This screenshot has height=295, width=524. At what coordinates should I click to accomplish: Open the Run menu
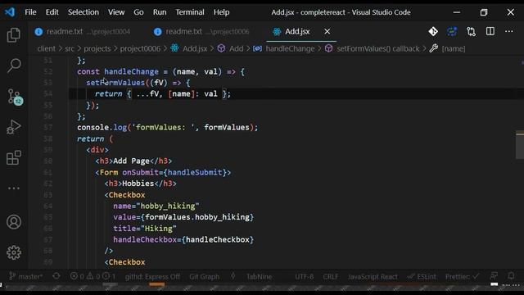point(160,12)
